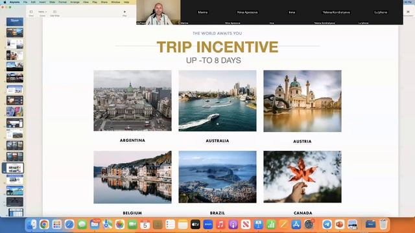Select the Brazil coastline photo on the slide
This screenshot has width=415, height=233.
(217, 177)
